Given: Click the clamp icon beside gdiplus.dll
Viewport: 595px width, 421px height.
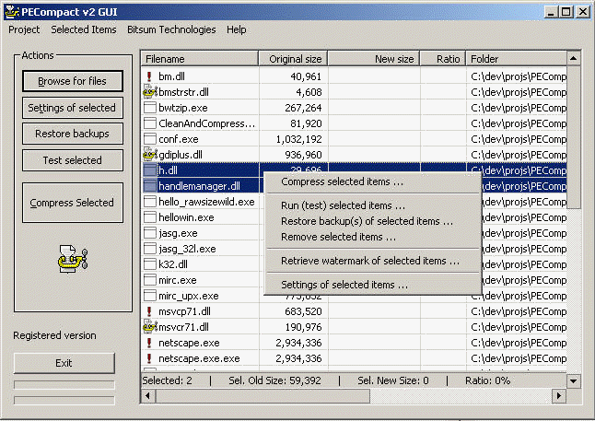Looking at the screenshot, I should coord(150,155).
